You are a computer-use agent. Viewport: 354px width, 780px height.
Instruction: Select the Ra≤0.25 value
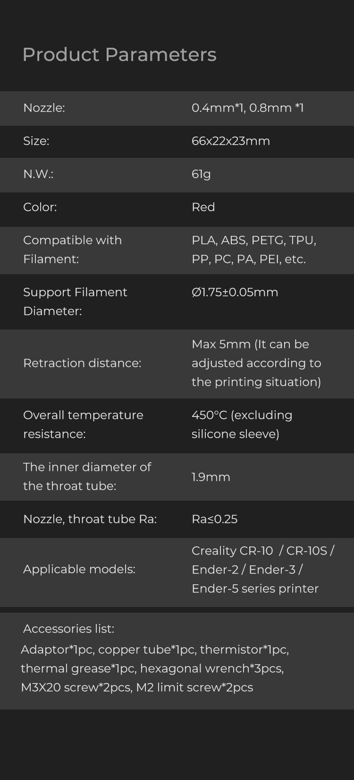214,519
